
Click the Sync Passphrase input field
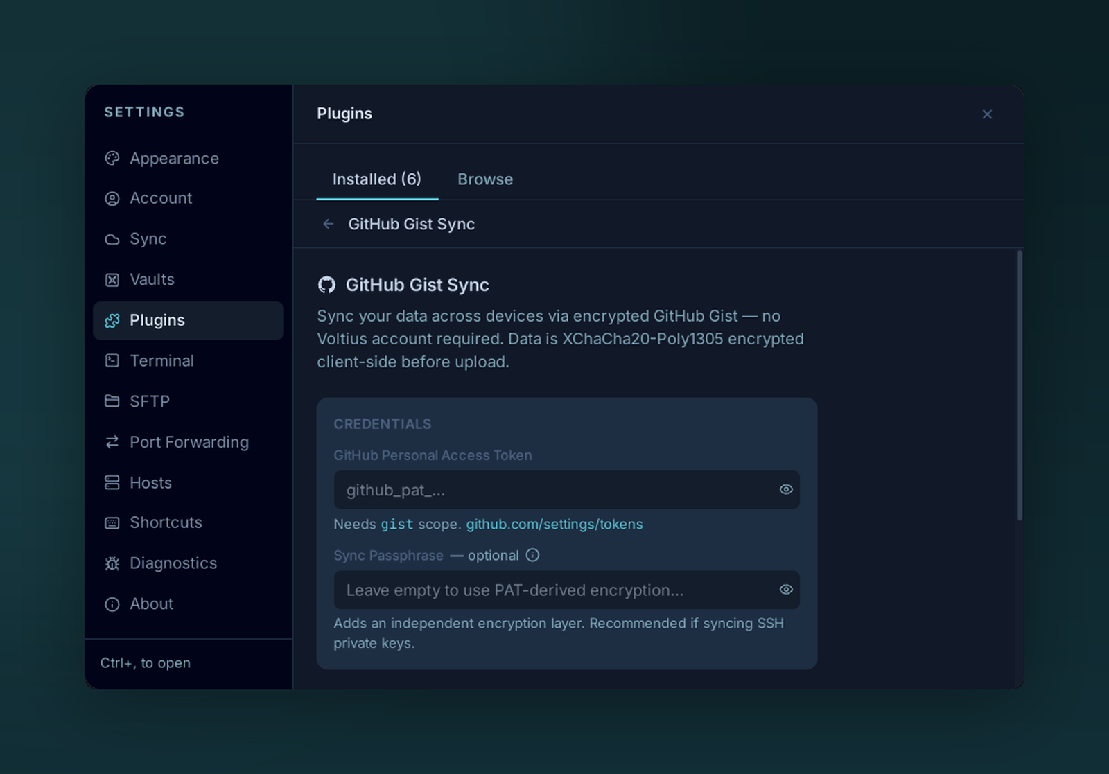(567, 590)
